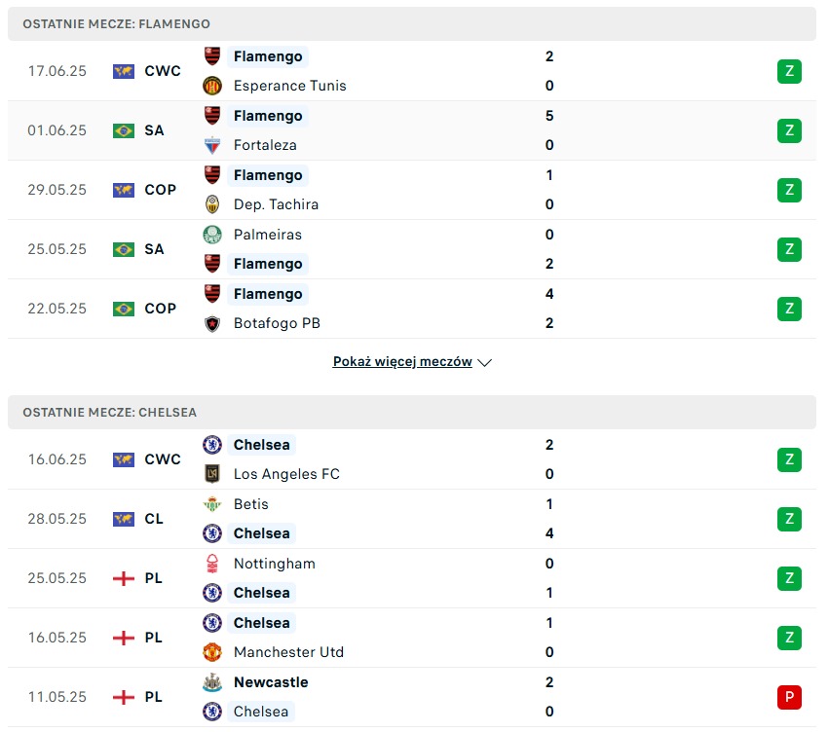Click the Los Angeles FC crest
829x732 pixels.
[212, 474]
